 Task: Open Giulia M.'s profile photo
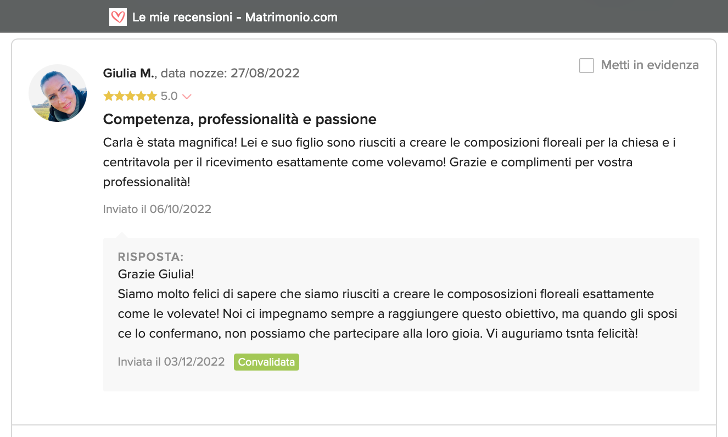pyautogui.click(x=58, y=93)
